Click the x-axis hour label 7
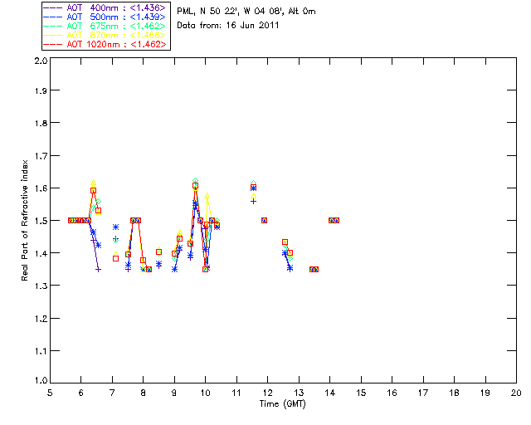This screenshot has width=531, height=425. (112, 393)
